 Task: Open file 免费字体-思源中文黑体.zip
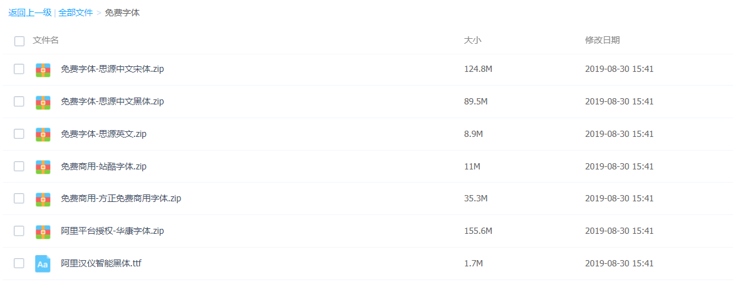tap(112, 102)
